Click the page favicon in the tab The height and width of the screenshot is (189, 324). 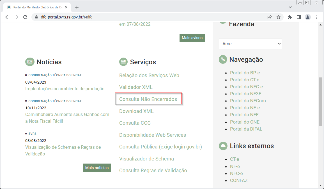pos(9,7)
